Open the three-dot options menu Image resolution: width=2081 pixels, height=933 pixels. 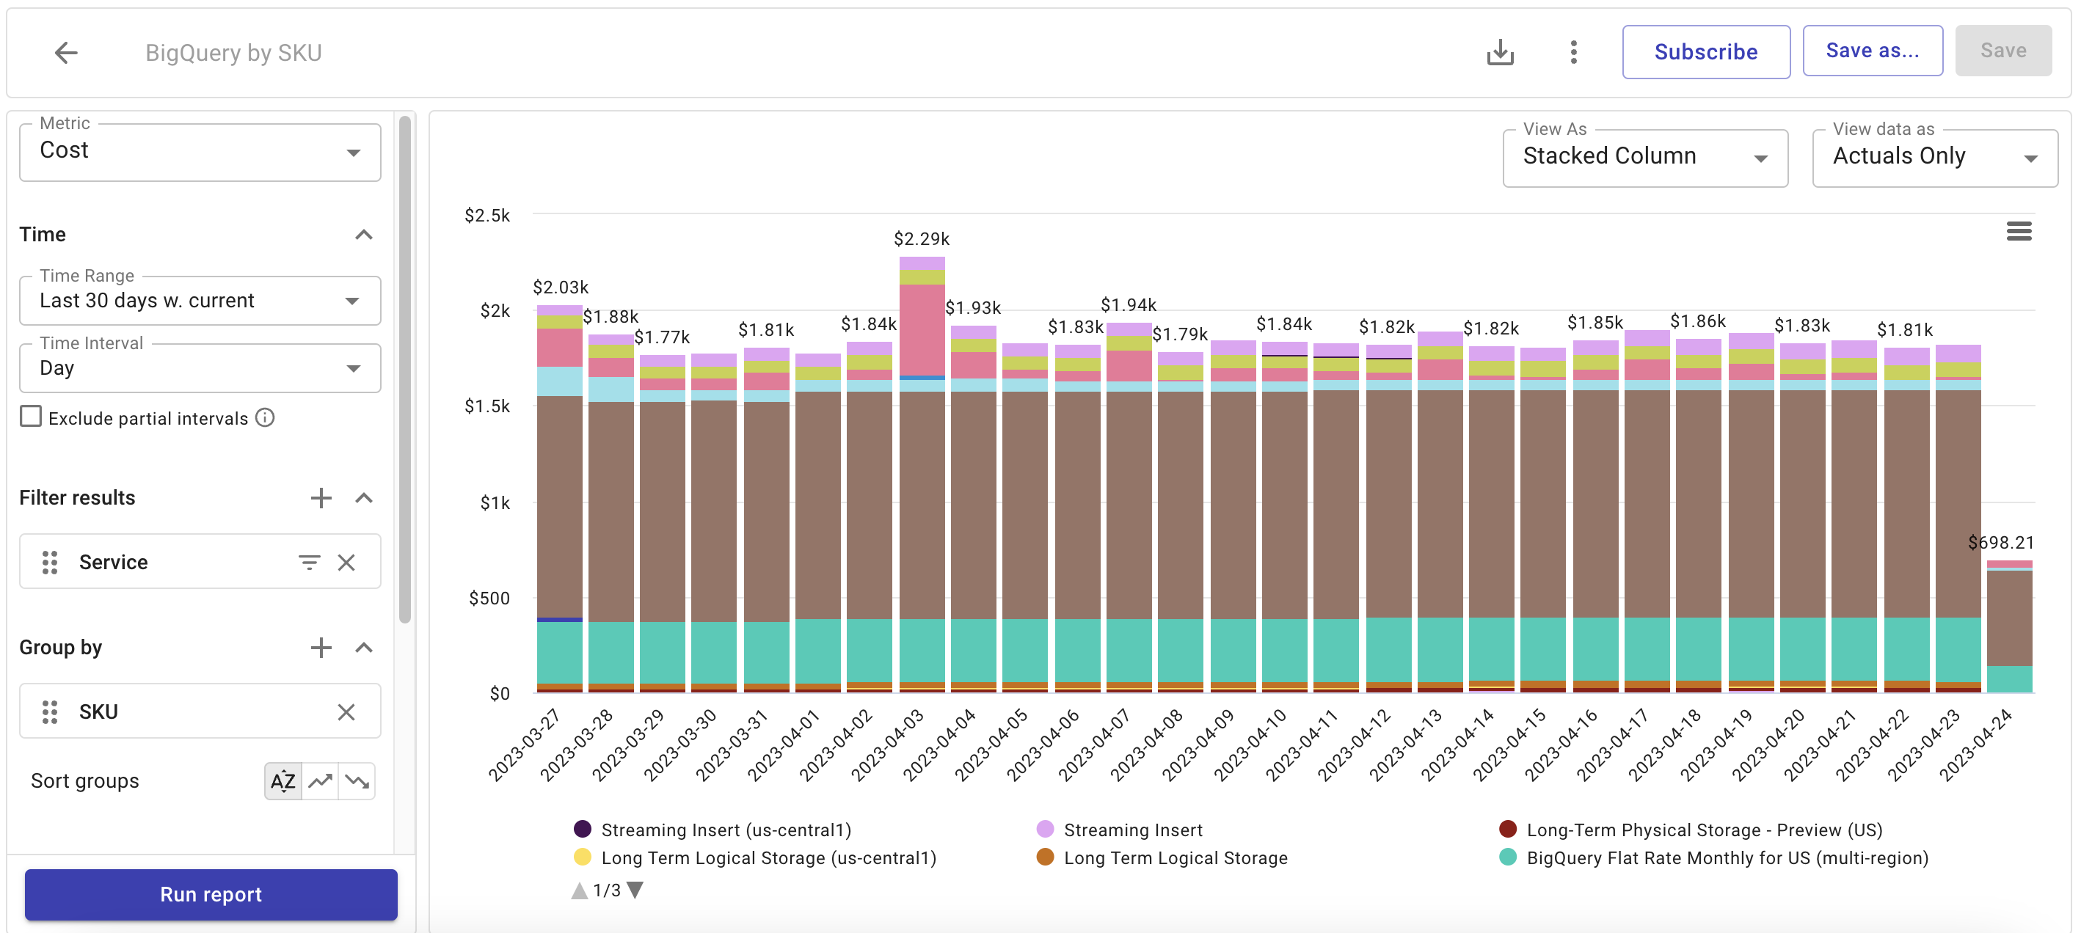coord(1573,51)
